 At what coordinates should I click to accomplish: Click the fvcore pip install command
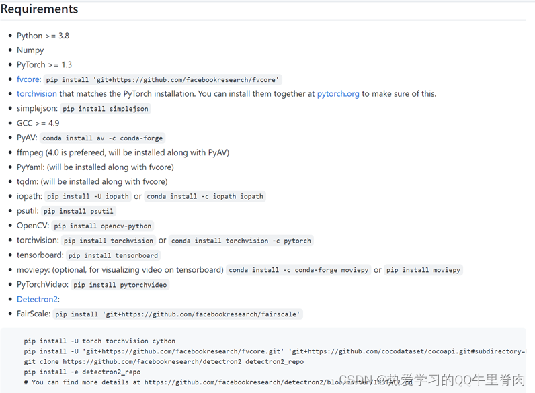(x=163, y=80)
